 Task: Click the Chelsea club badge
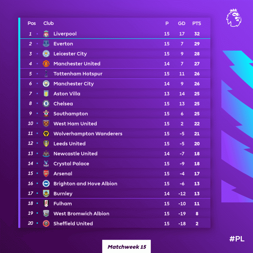pyautogui.click(x=46, y=104)
